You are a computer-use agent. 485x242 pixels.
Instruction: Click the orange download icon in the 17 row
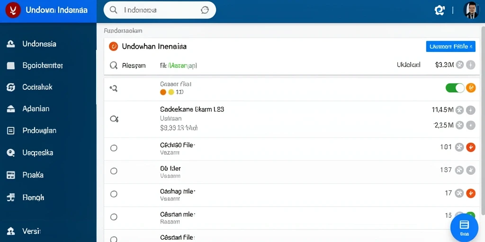470,193
